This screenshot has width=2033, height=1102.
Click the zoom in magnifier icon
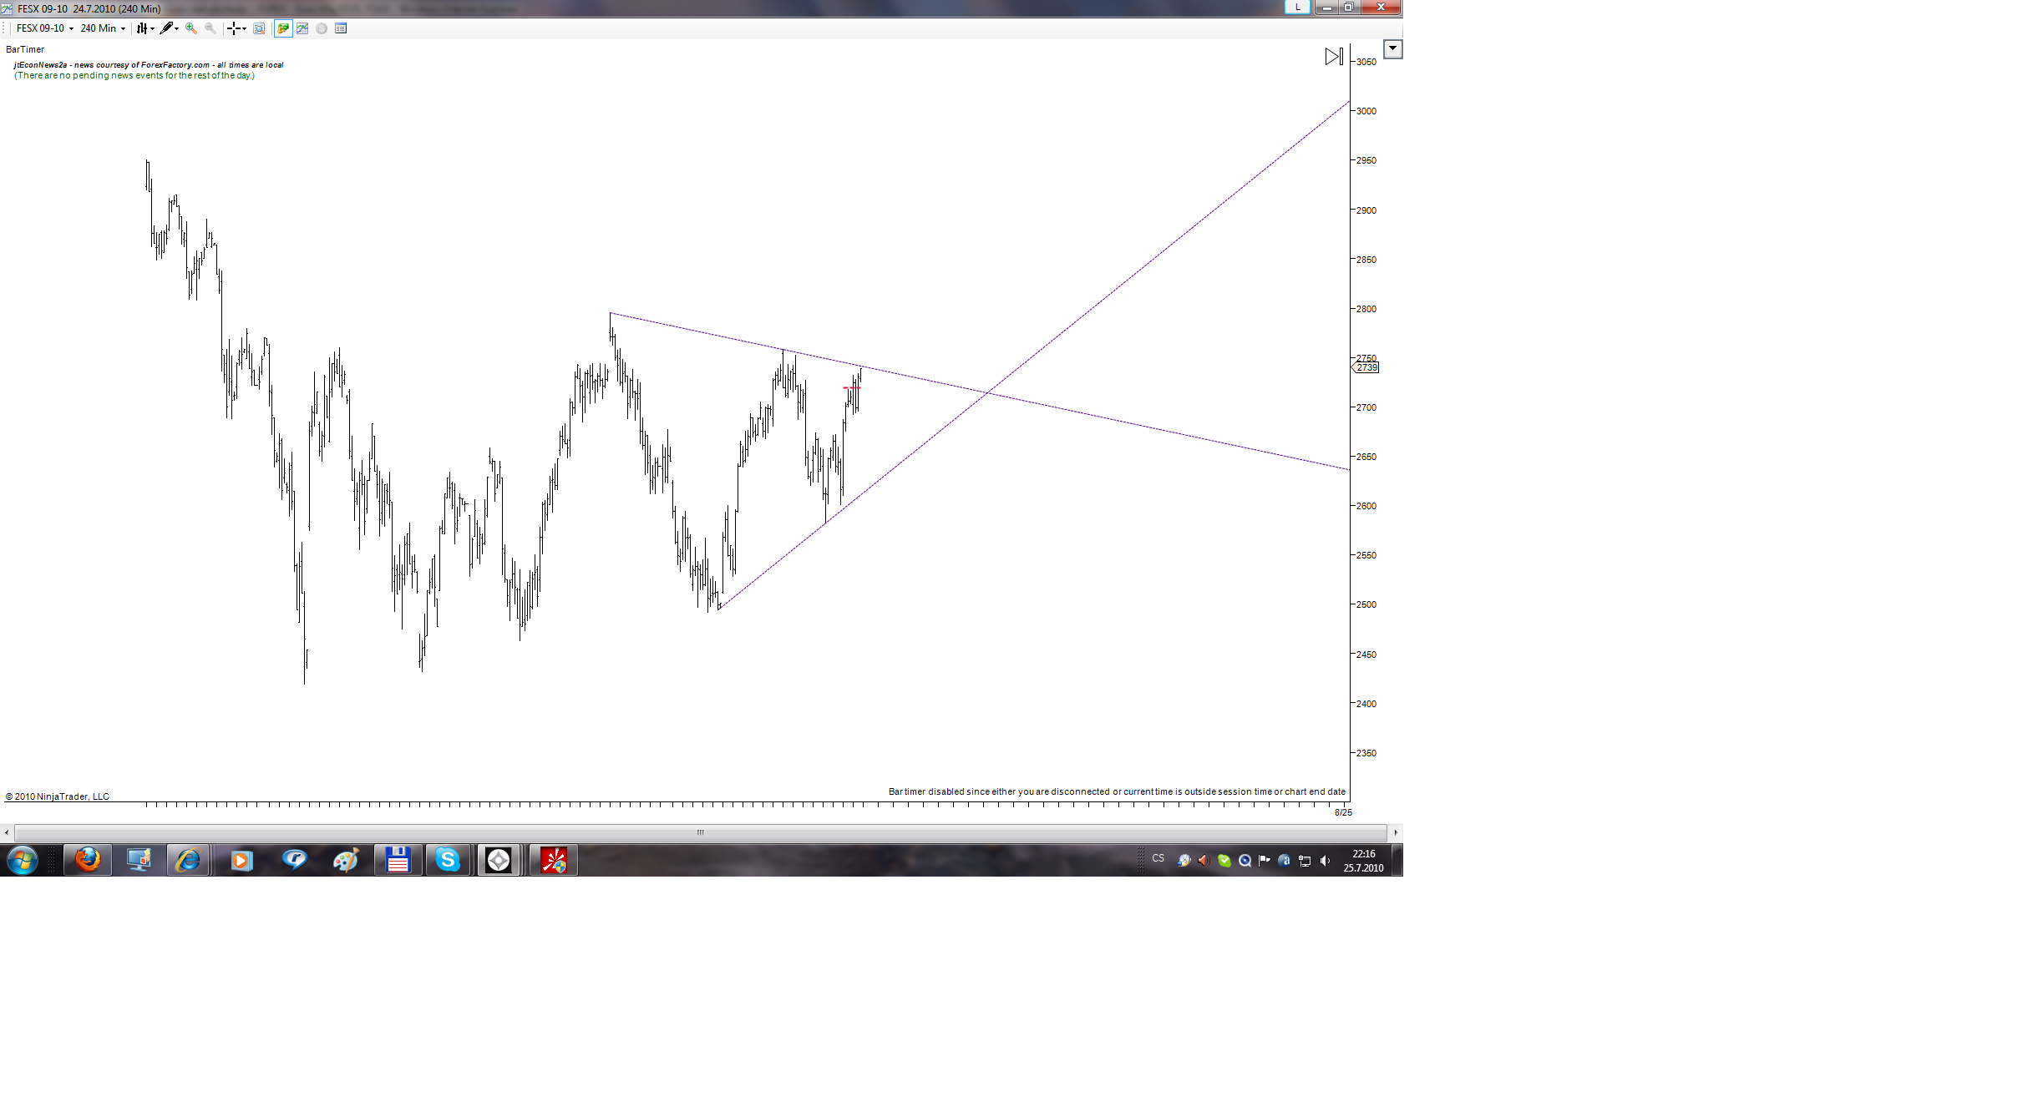(x=191, y=28)
